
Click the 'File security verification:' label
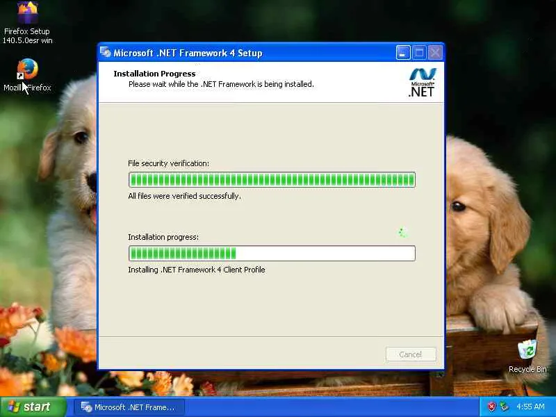168,163
